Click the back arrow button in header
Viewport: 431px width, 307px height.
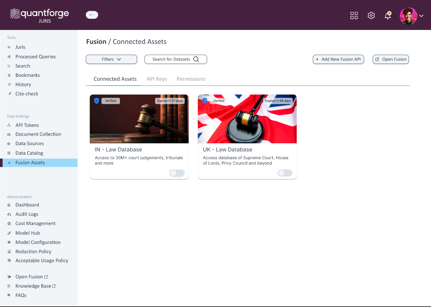[x=92, y=15]
